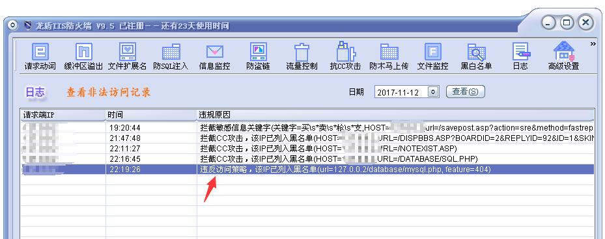Open the 防盗链 toolbar icon
This screenshot has width=605, height=239.
(258, 57)
